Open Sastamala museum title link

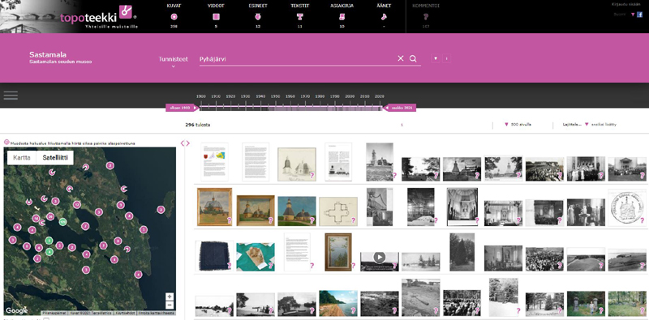click(x=48, y=54)
